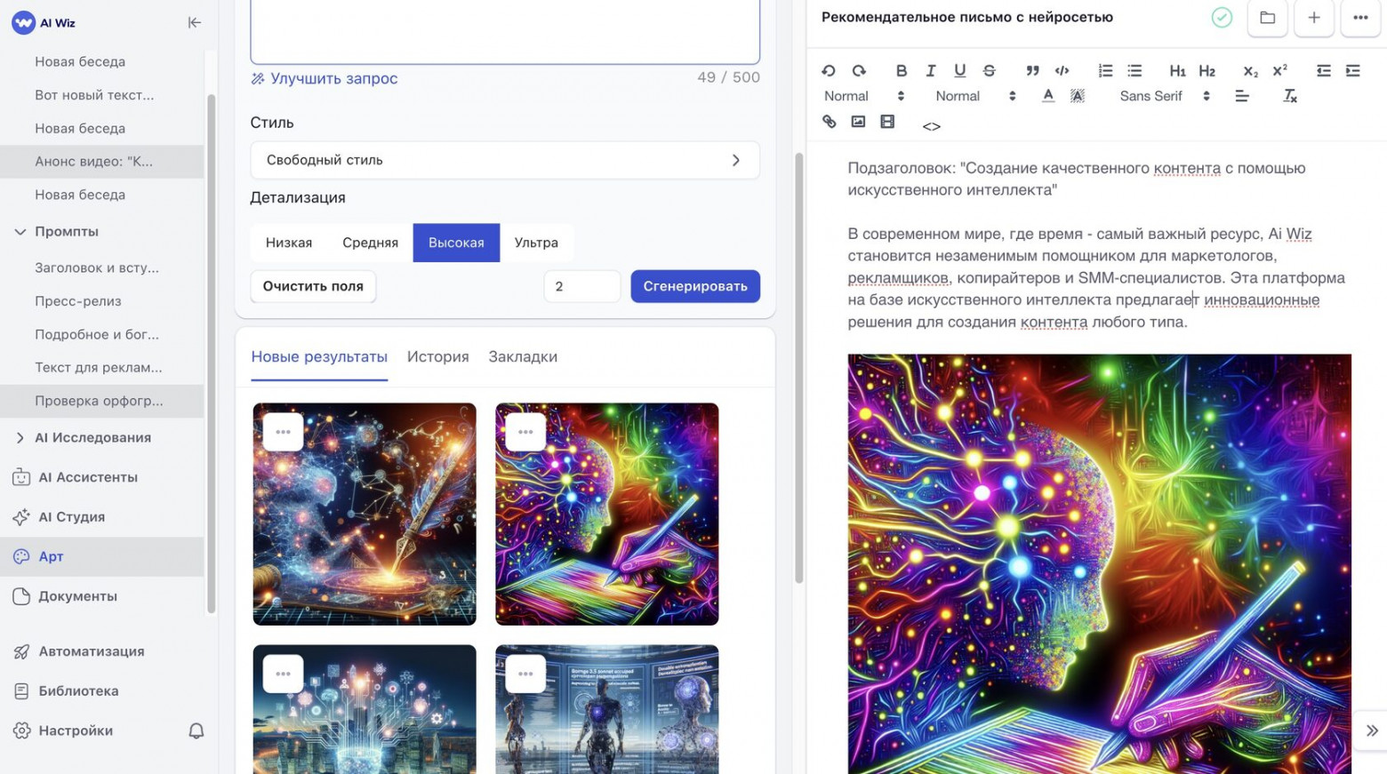Apply H1 heading formatting
Image resolution: width=1387 pixels, height=774 pixels.
(1177, 70)
